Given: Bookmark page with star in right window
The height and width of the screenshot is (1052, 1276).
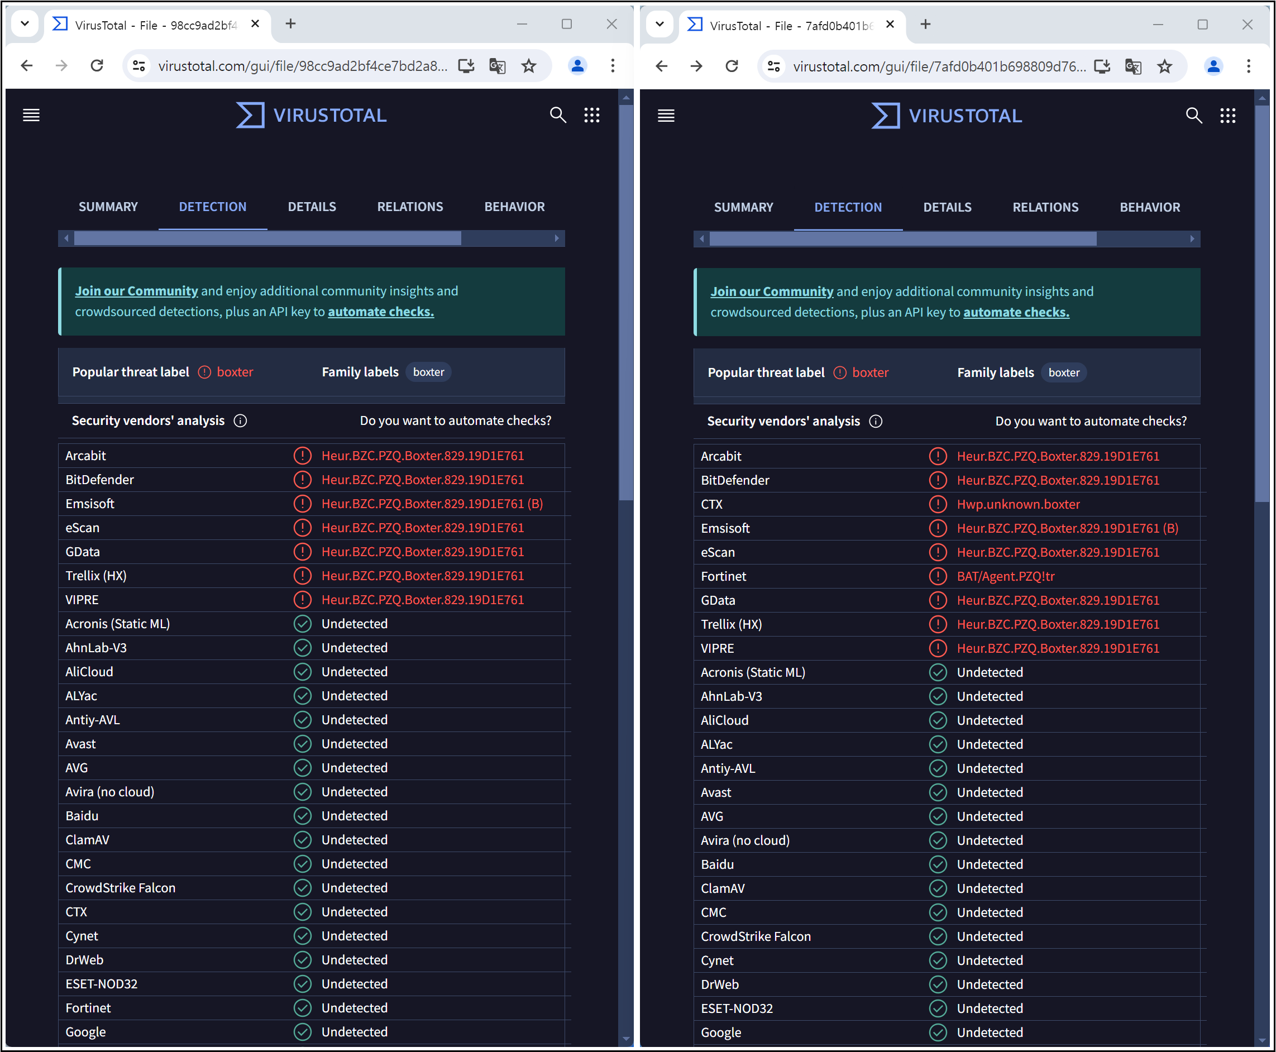Looking at the screenshot, I should point(1164,66).
